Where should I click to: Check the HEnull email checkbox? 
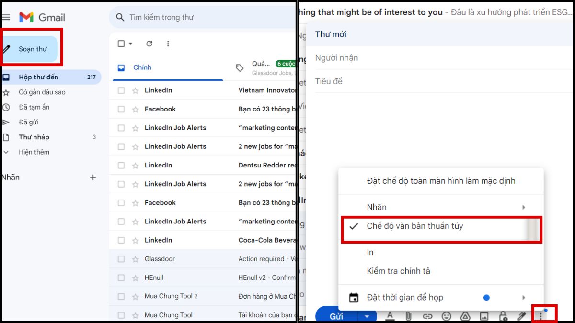point(121,278)
